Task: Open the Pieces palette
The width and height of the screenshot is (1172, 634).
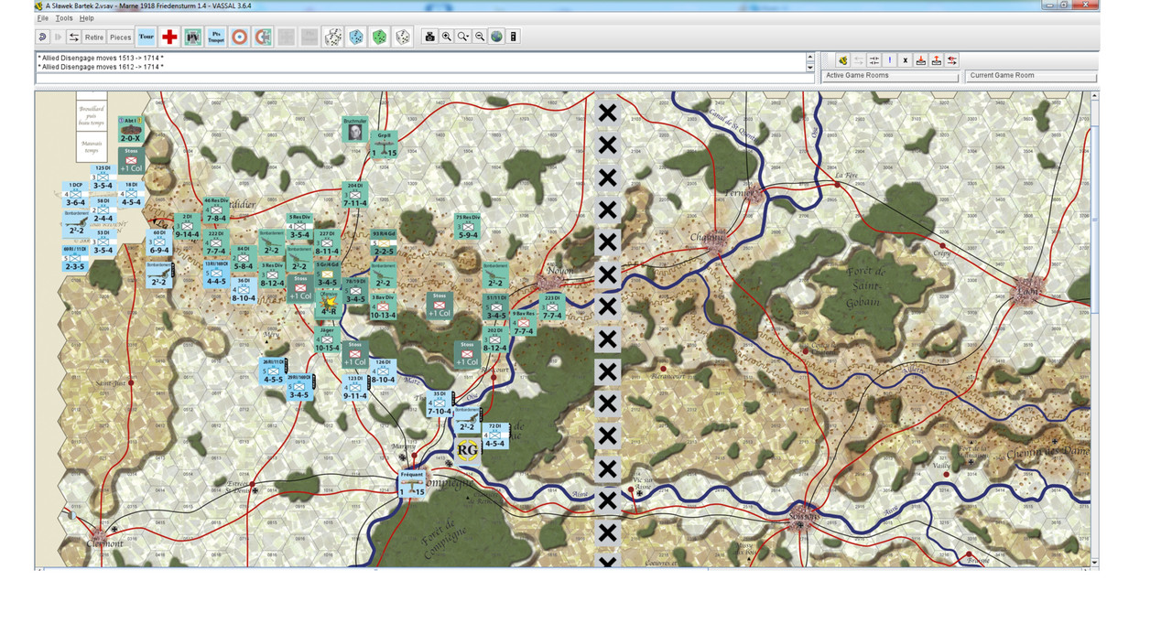Action: (121, 37)
